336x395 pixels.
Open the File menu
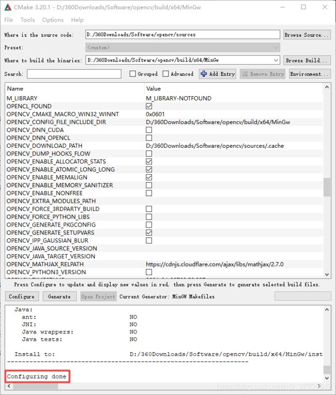(9, 20)
